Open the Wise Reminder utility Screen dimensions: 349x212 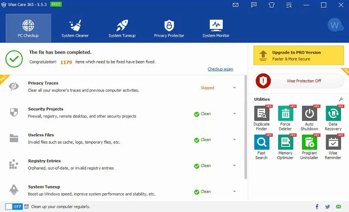[x=333, y=142]
